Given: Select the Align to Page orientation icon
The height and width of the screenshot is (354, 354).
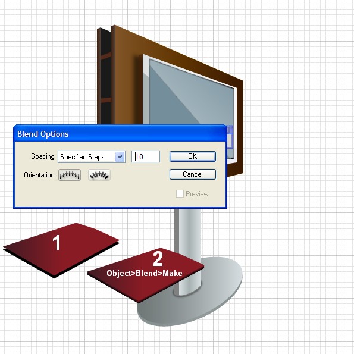Looking at the screenshot, I should point(70,175).
